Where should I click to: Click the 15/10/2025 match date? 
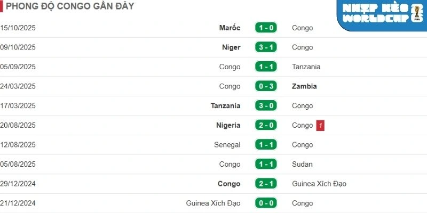[x=18, y=28]
